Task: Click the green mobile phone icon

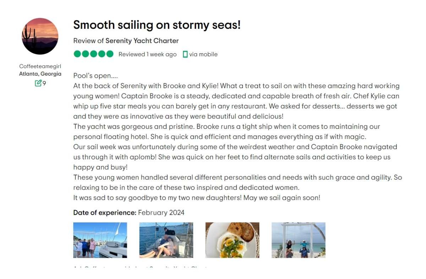Action: tap(185, 54)
